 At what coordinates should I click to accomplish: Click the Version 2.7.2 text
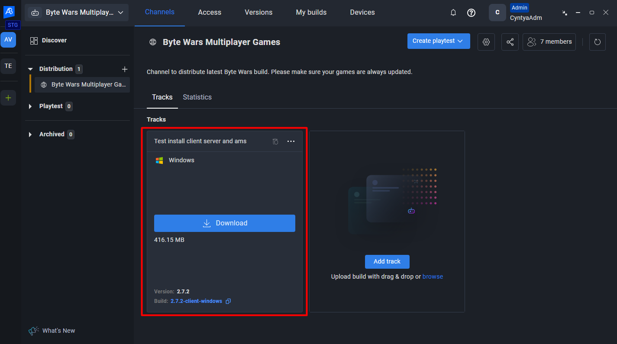point(172,292)
